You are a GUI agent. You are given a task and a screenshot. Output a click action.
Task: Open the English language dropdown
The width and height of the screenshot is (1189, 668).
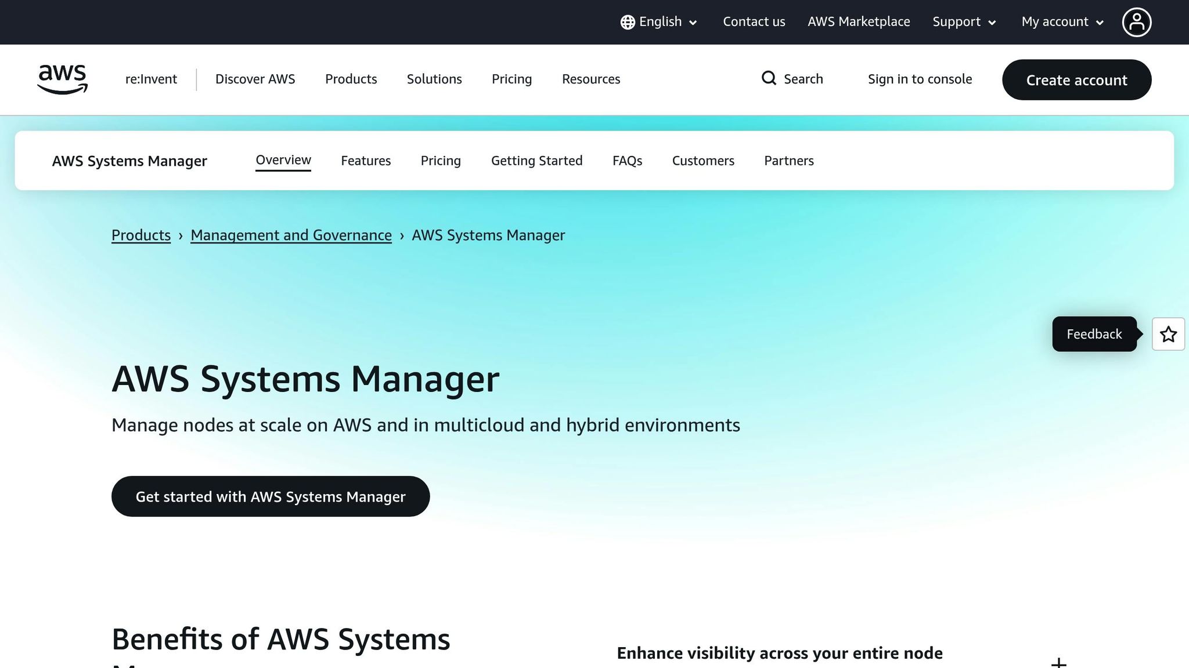coord(660,21)
